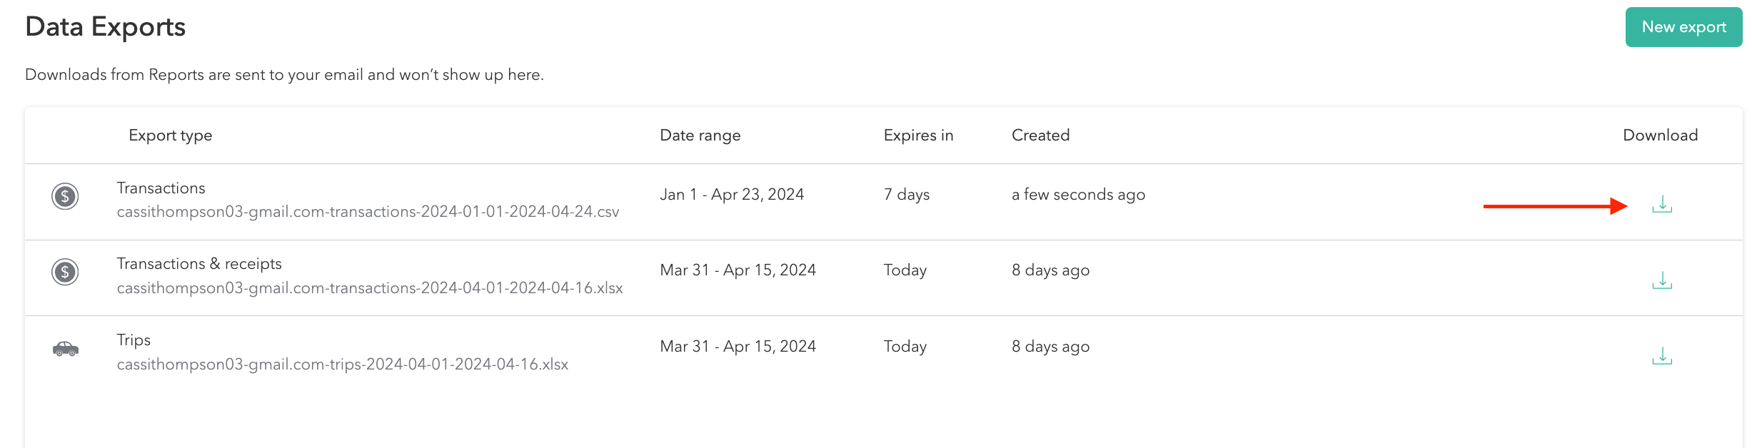This screenshot has width=1752, height=448.
Task: Select the Trips xlsx filename
Action: pos(343,363)
